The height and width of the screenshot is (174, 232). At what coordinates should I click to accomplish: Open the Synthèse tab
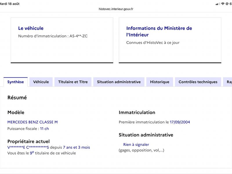coord(16,82)
